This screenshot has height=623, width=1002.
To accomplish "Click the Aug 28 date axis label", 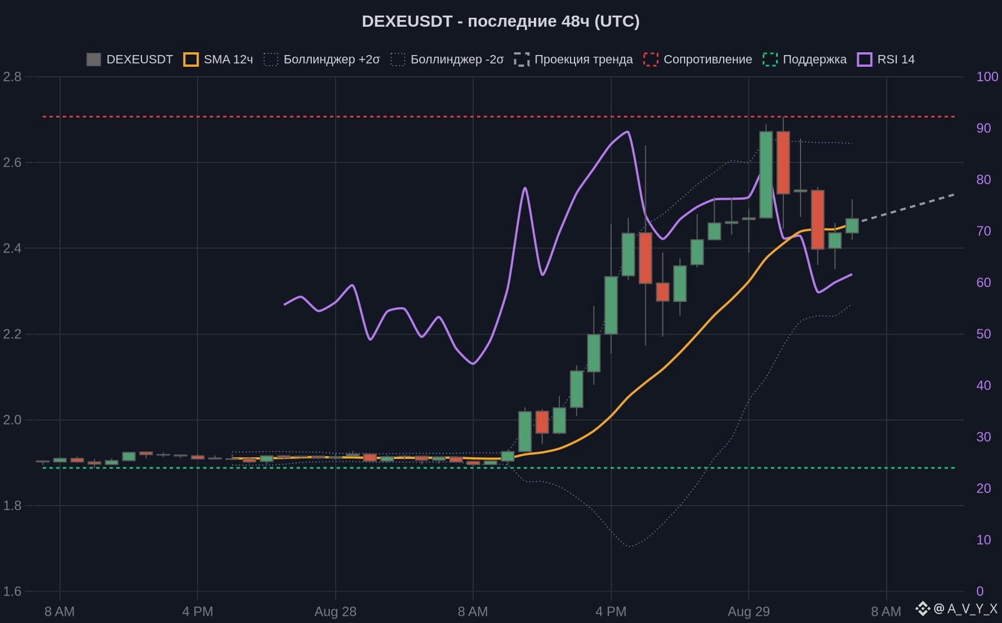I will [335, 612].
